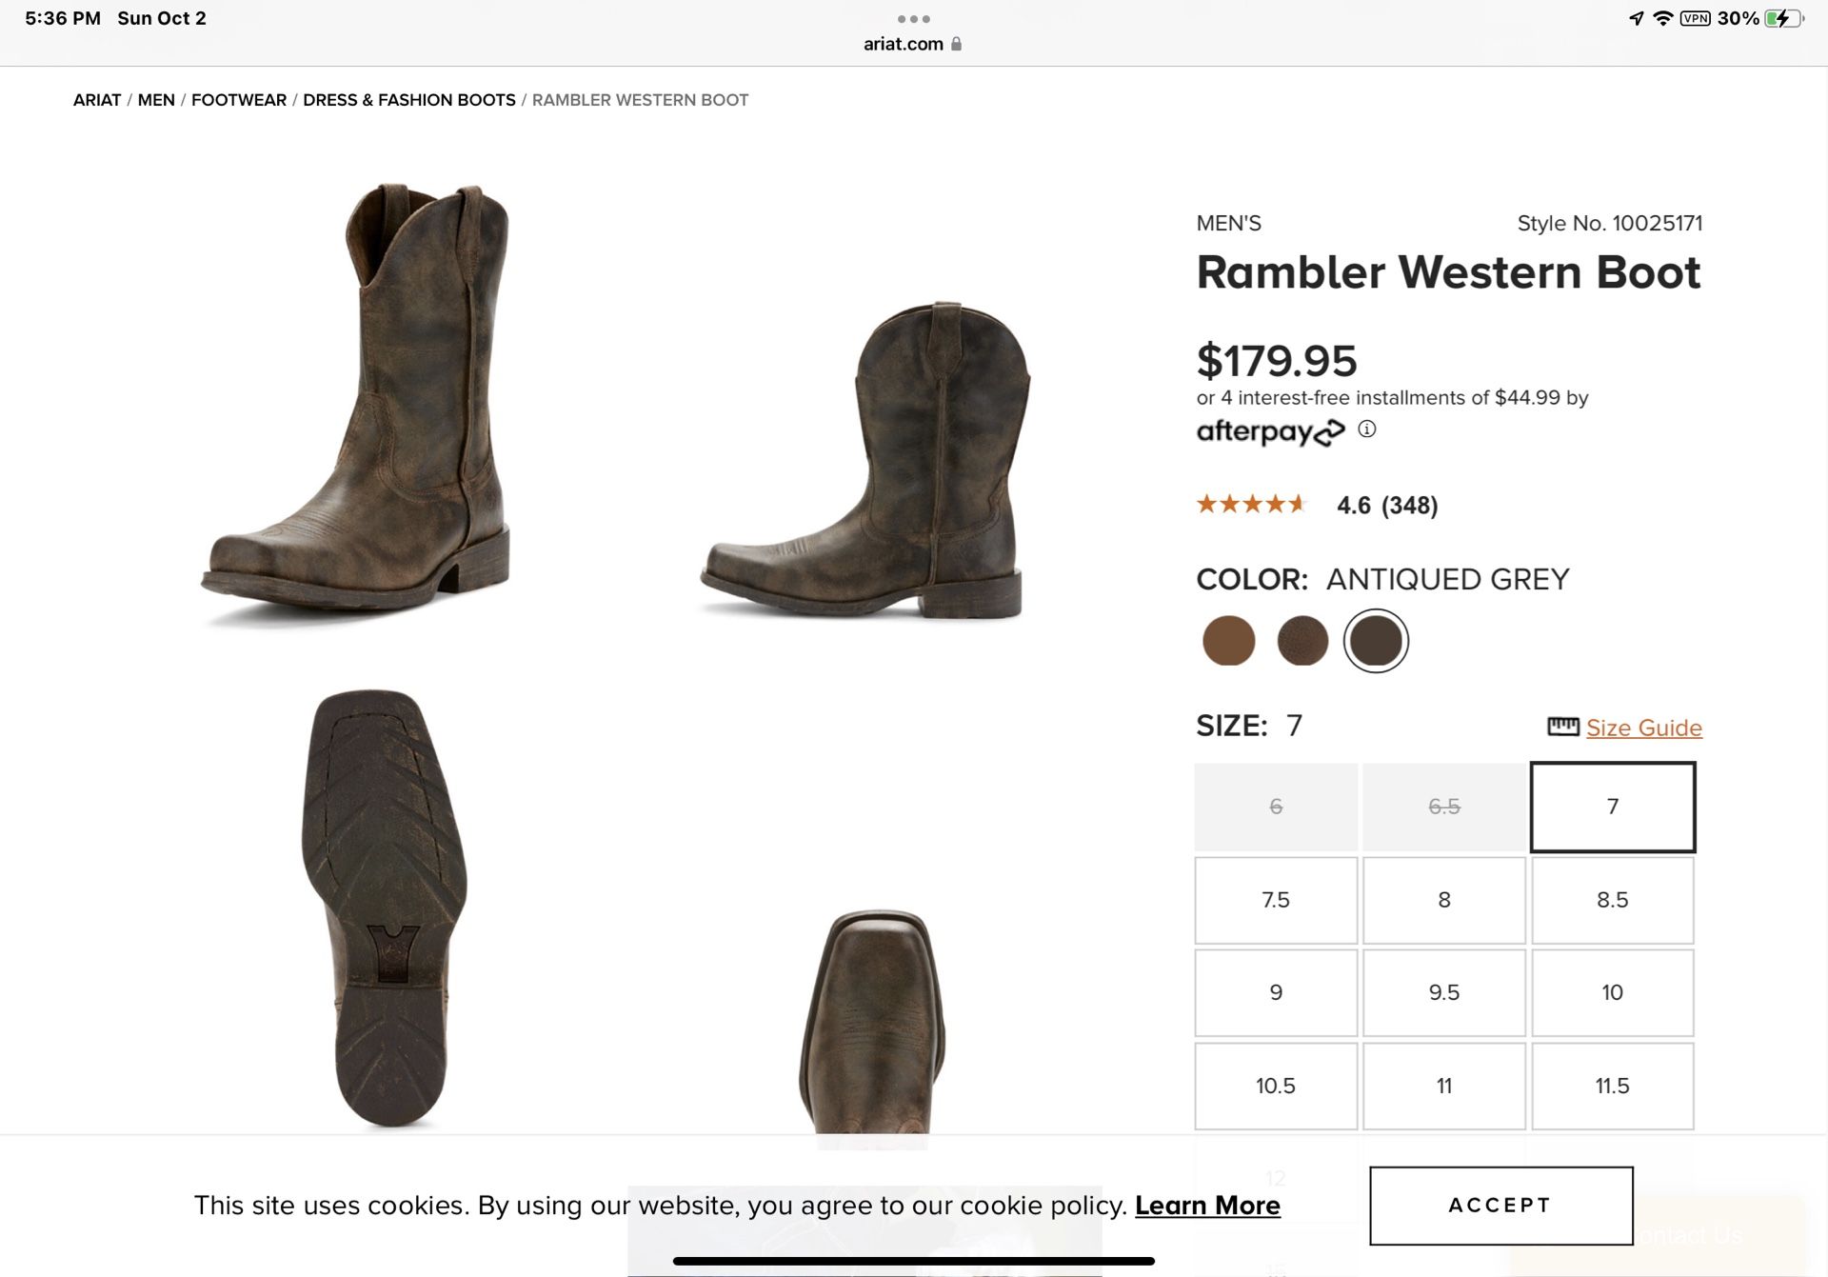The image size is (1828, 1277).
Task: Tap the iPad home indicator bar
Action: [913, 1261]
